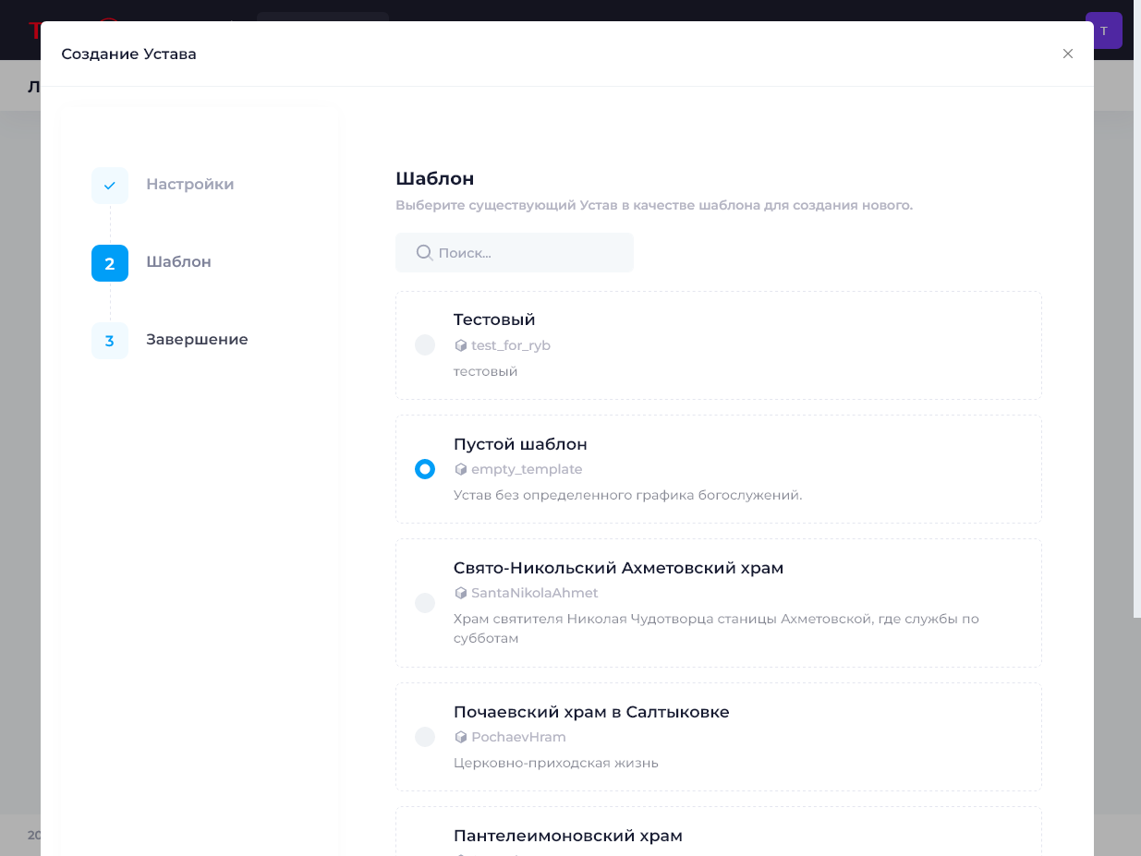Click the search magnifier icon

(424, 252)
